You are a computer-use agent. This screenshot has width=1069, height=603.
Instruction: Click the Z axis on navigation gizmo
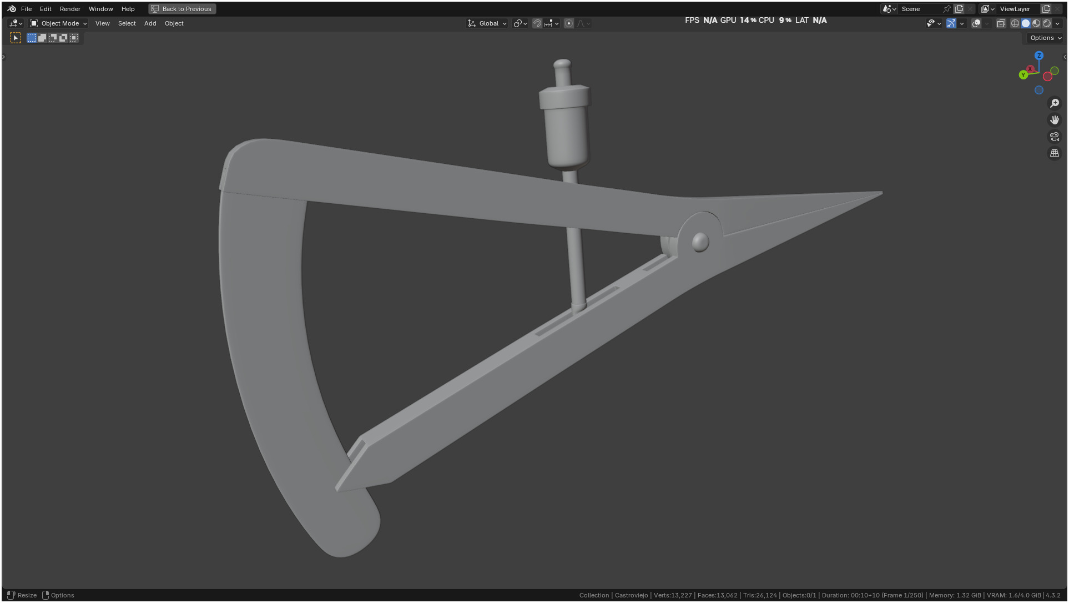1039,56
